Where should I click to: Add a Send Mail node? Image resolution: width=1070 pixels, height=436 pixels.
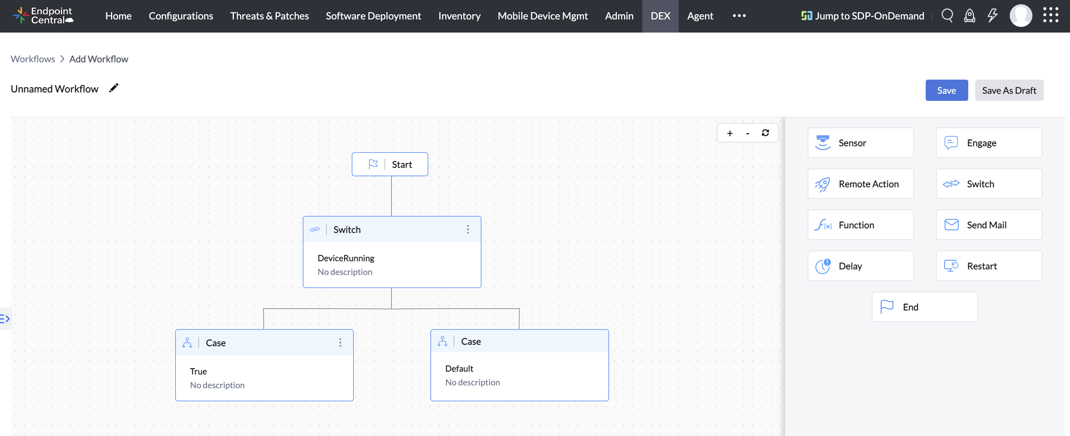989,225
